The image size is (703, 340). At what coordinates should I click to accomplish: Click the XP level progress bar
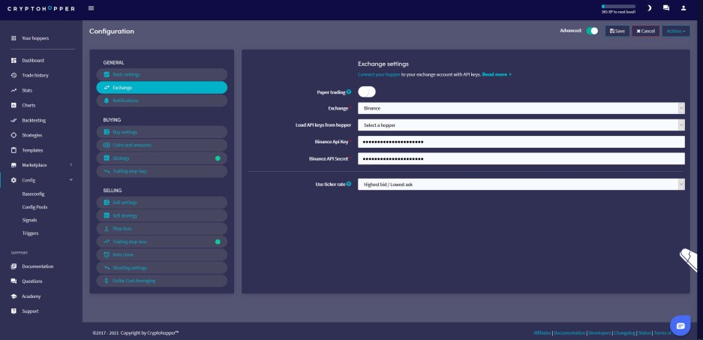(x=618, y=7)
